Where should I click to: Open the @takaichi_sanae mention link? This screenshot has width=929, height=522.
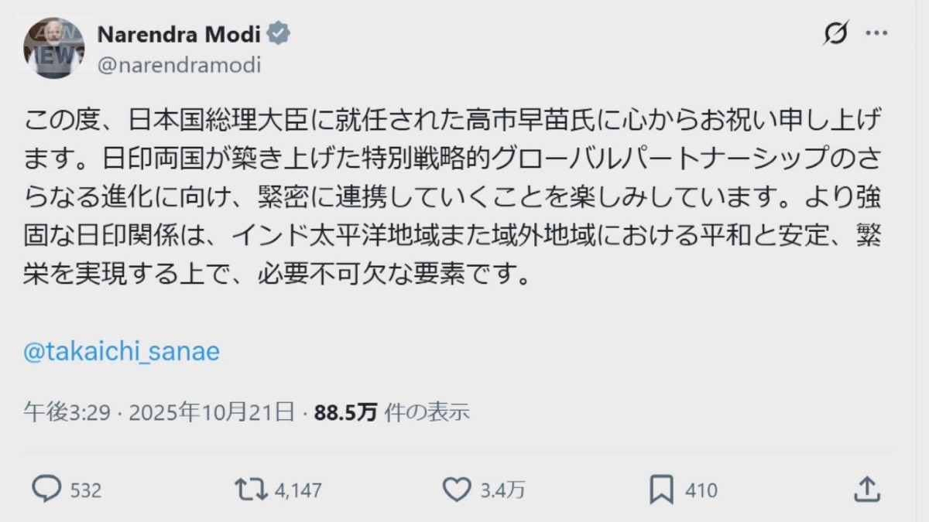(x=122, y=352)
